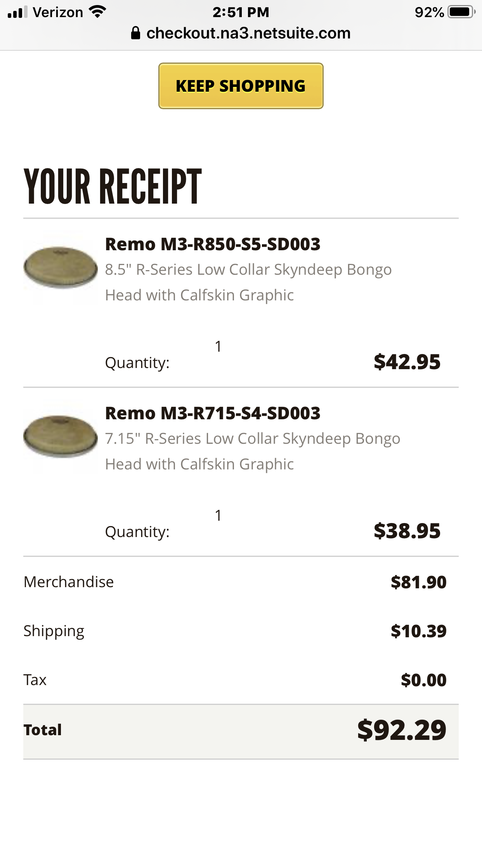Viewport: 482px width, 858px height.
Task: Open the Remo M3-R715-S4-SD003 product link
Action: point(213,413)
